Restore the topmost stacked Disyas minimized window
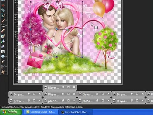The height and width of the screenshot is (115, 153). (63, 87)
